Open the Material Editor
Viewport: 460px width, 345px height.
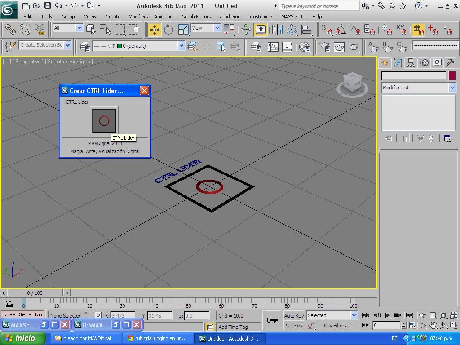[x=305, y=47]
